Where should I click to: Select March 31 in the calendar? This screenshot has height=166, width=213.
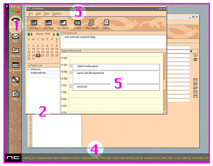33,58
